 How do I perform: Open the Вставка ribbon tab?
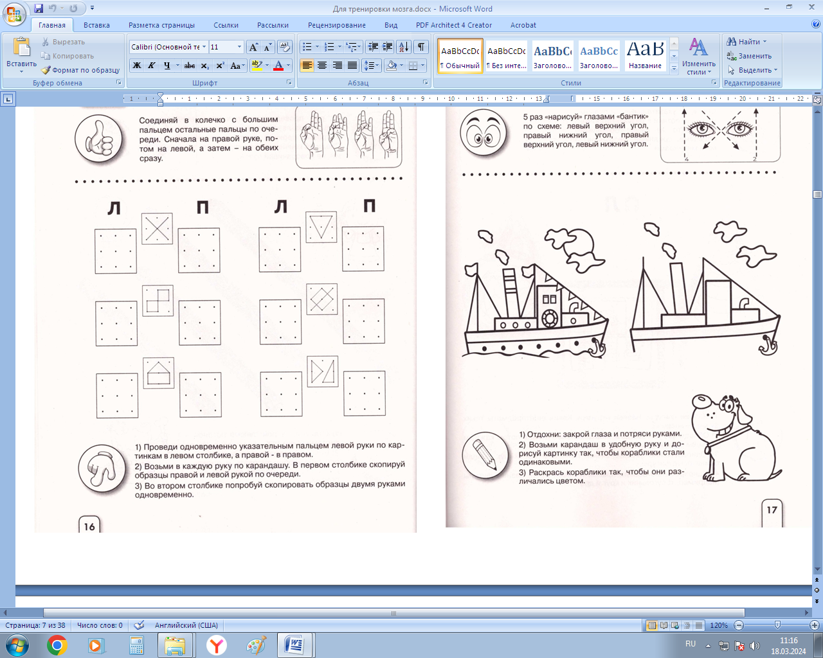(96, 25)
